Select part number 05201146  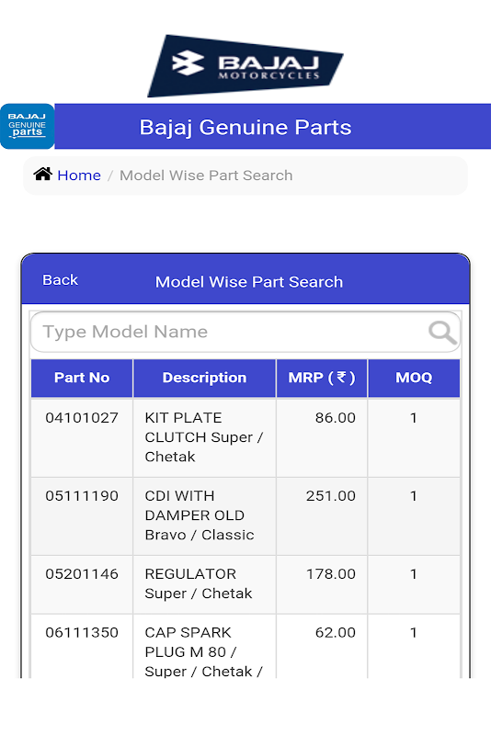coord(82,574)
